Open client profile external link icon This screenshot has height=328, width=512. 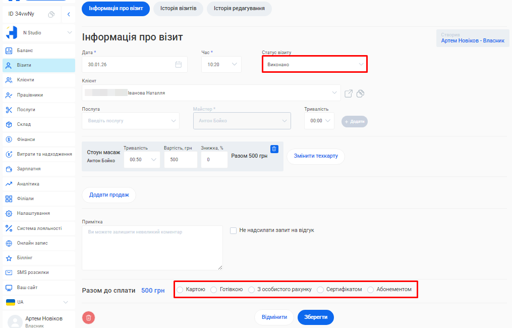click(x=349, y=93)
